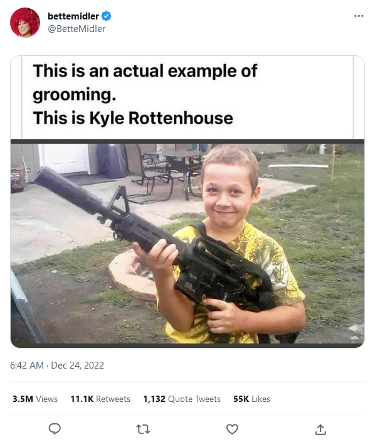This screenshot has width=375, height=444.
Task: Open the three-dot more options menu
Action: coord(359,16)
